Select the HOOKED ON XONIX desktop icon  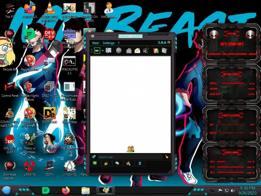pos(89,12)
